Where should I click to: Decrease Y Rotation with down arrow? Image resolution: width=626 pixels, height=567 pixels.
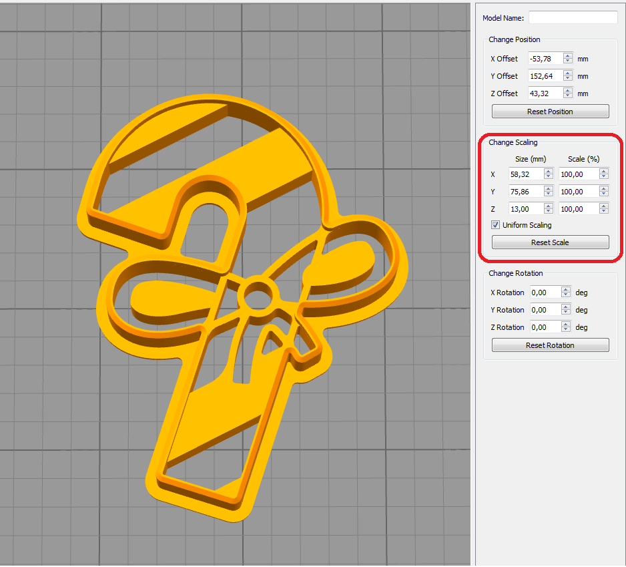[566, 313]
